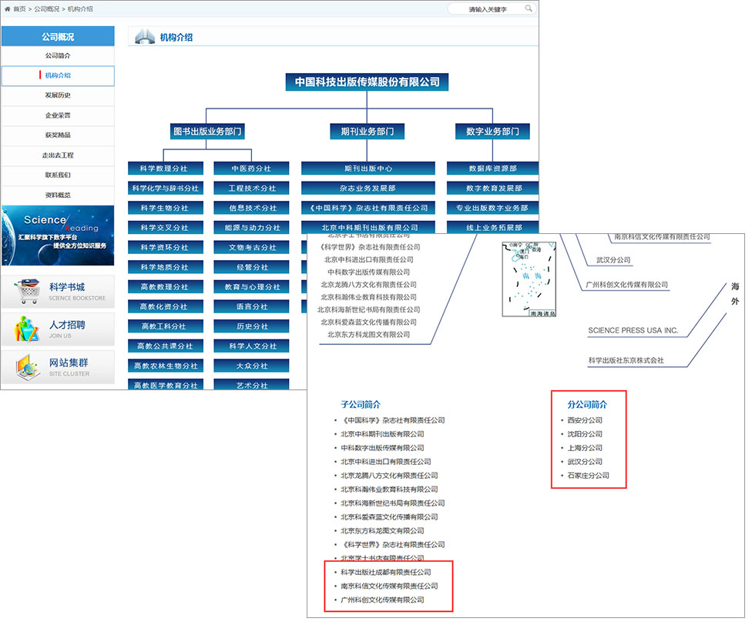Click the Science Reading banner image
The image size is (752, 625).
pyautogui.click(x=58, y=236)
